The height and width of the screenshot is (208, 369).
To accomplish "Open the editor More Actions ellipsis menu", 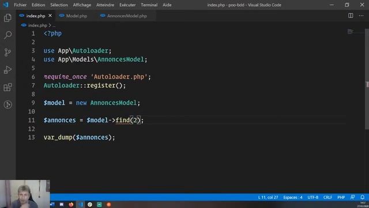I will [361, 16].
